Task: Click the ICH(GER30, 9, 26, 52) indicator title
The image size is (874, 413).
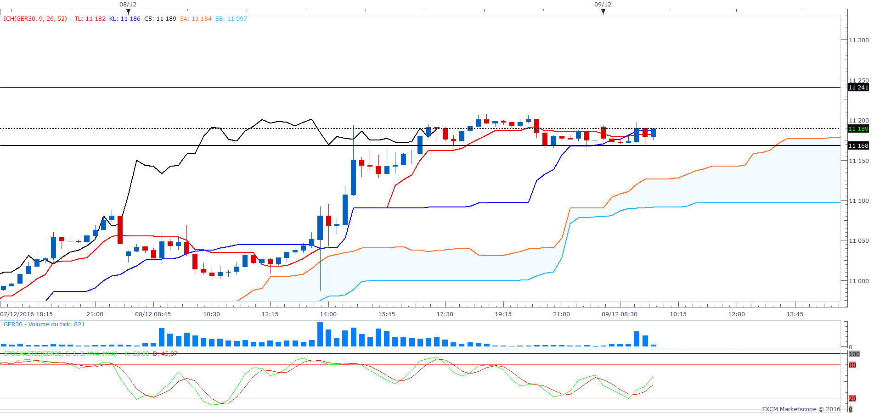Action: [35, 19]
